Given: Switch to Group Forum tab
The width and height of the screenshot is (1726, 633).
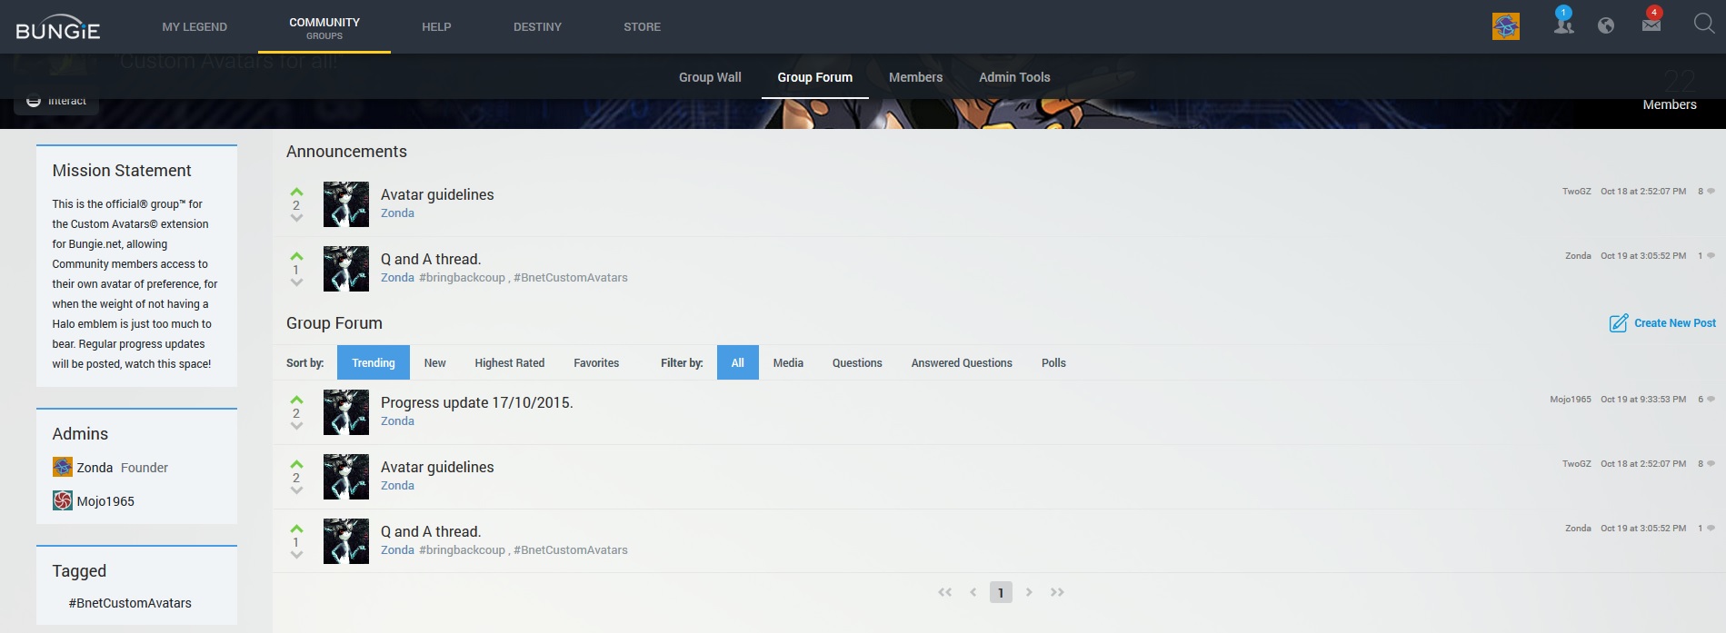Looking at the screenshot, I should coord(815,77).
